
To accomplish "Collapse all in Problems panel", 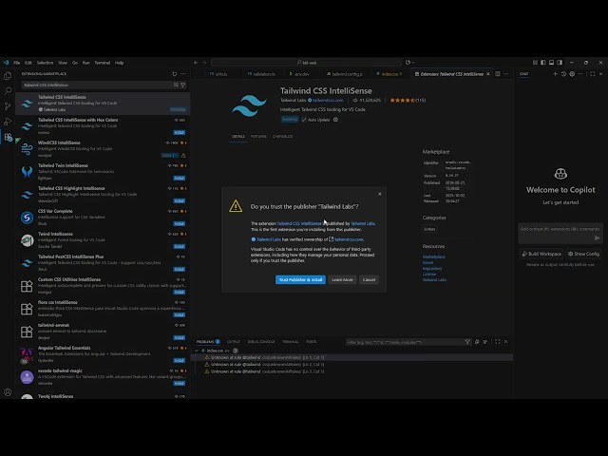I will coord(477,342).
